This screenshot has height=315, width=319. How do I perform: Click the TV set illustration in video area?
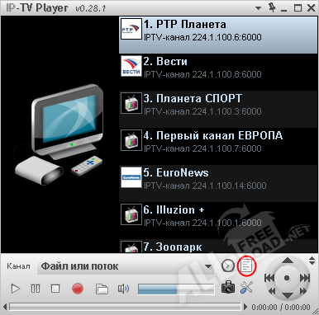click(x=59, y=134)
